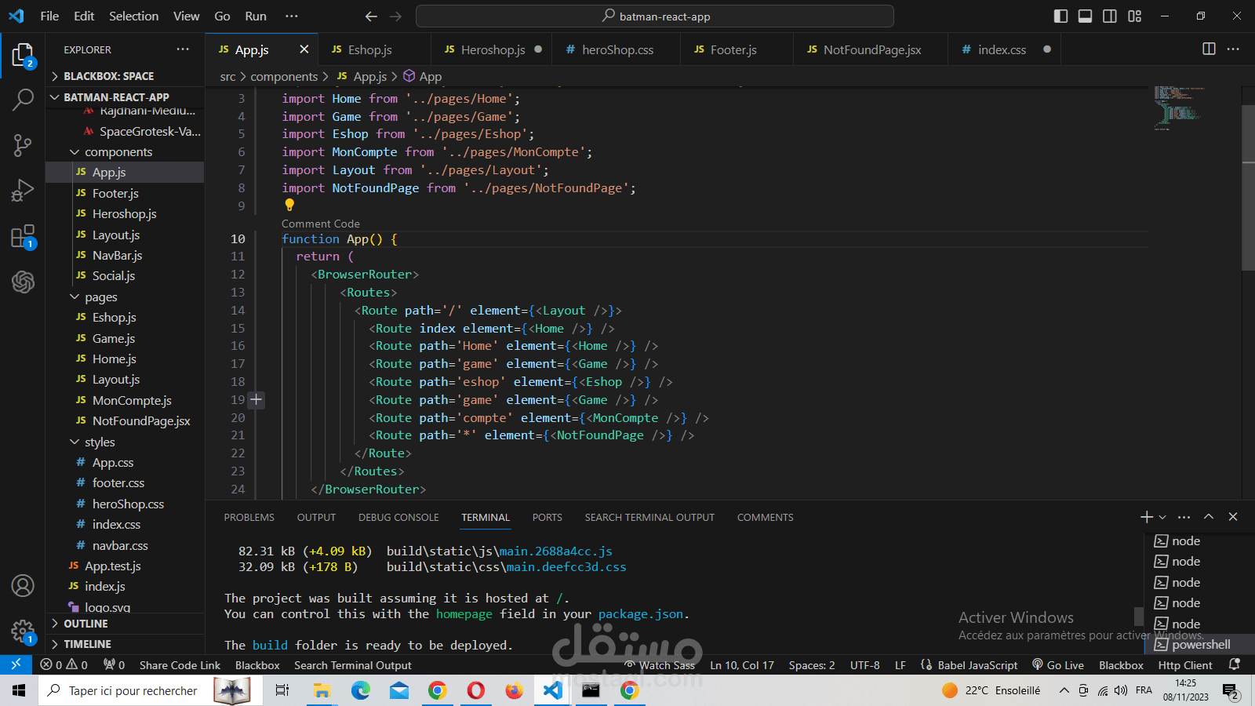Click the batman-react-app command center search box
The height and width of the screenshot is (706, 1255).
pos(655,16)
